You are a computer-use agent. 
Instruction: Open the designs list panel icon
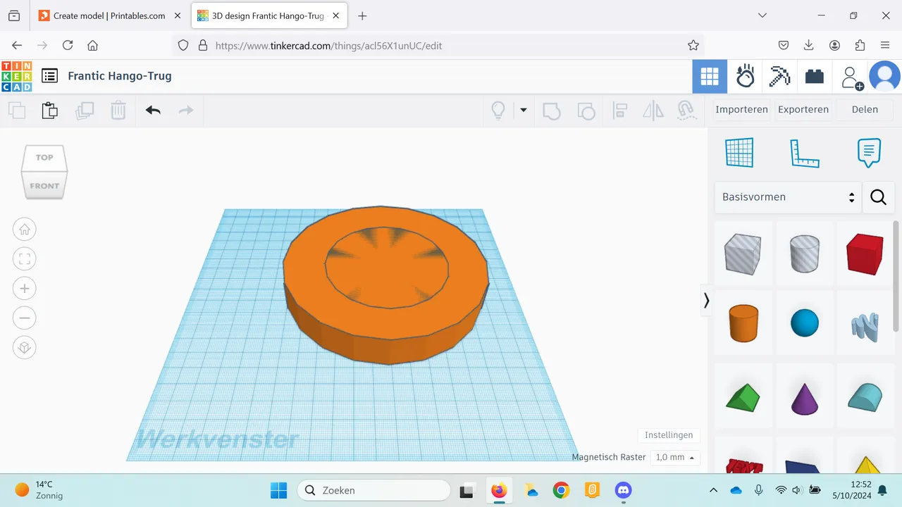49,76
